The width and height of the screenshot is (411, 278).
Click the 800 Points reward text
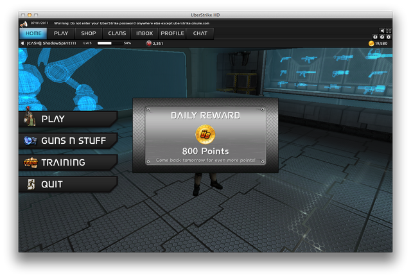tap(205, 151)
